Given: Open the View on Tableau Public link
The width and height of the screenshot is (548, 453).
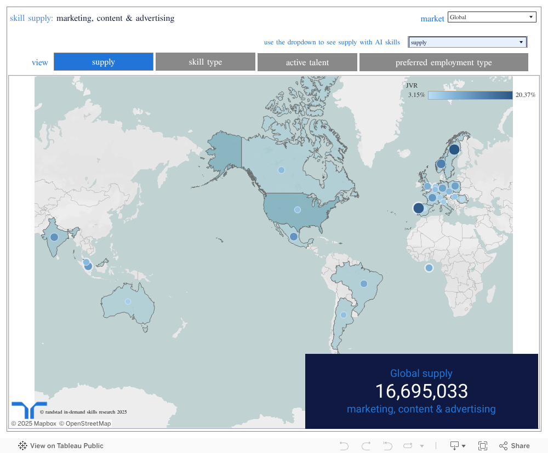Looking at the screenshot, I should 66,445.
